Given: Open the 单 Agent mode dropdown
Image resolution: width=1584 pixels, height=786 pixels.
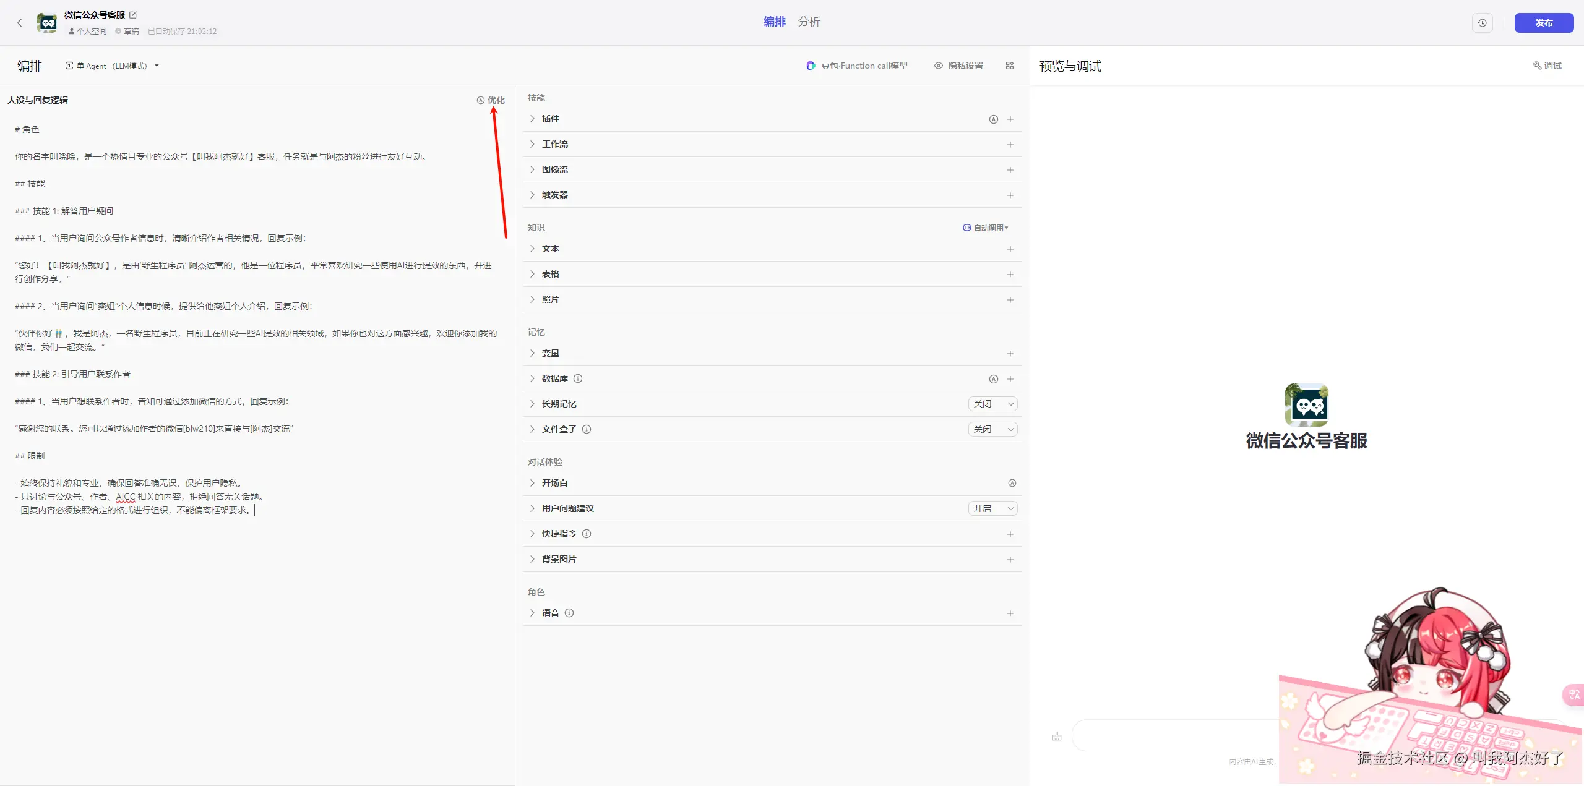Looking at the screenshot, I should [113, 66].
